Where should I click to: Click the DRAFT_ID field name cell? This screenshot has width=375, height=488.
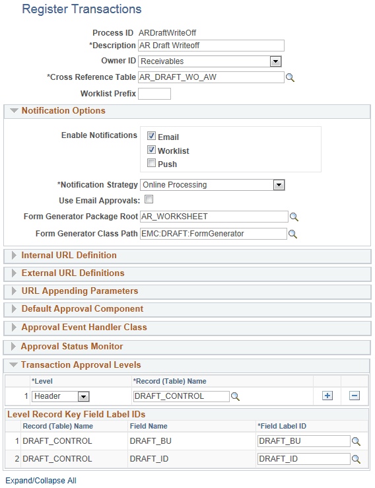tap(149, 459)
